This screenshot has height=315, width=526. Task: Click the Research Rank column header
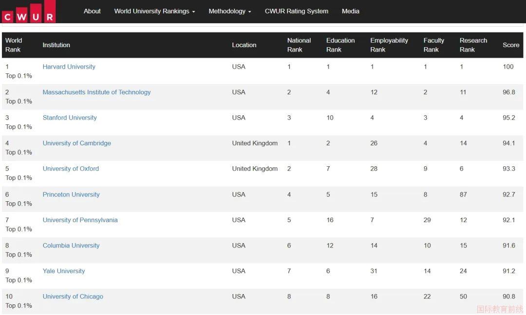coord(473,45)
